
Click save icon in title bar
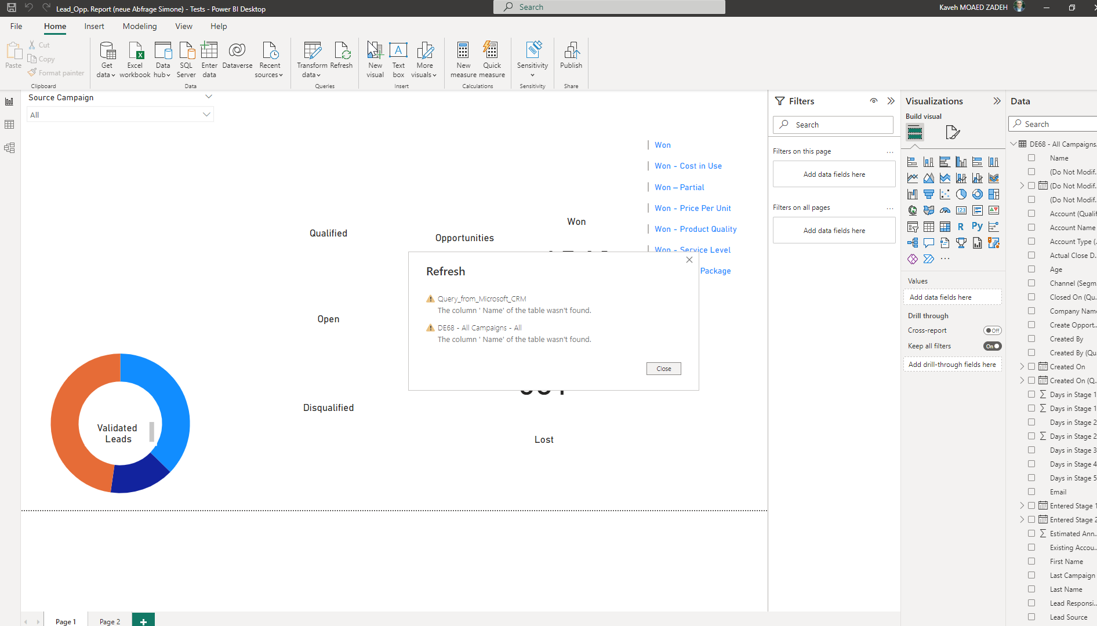(11, 8)
